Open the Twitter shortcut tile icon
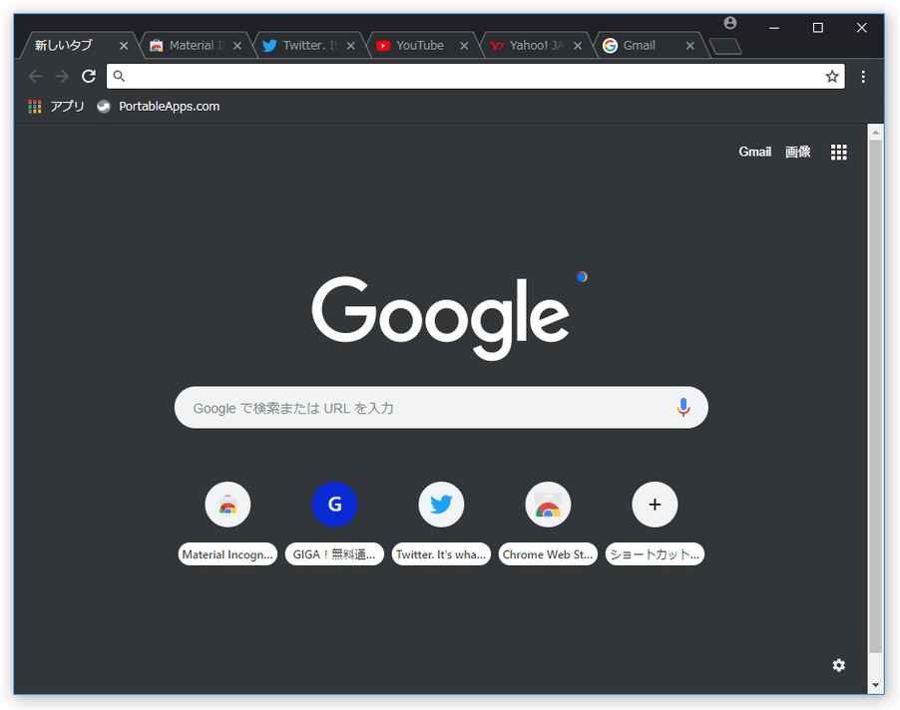900x710 pixels. pyautogui.click(x=441, y=505)
